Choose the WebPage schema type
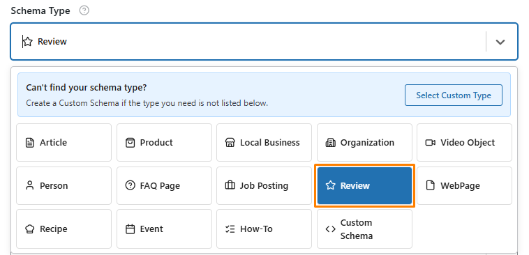 (464, 185)
